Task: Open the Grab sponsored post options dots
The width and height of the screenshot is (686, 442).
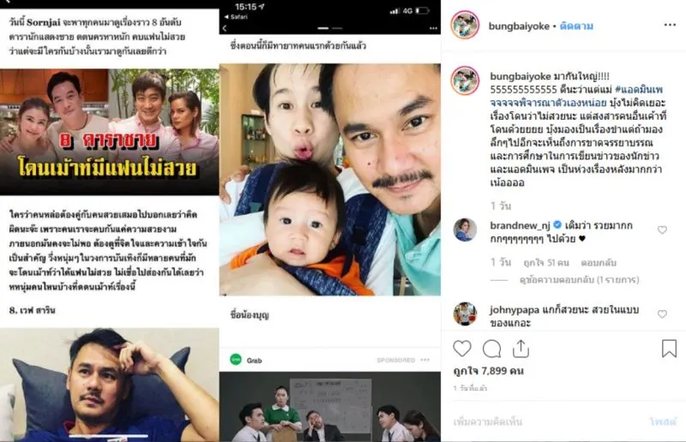Action: tap(425, 360)
